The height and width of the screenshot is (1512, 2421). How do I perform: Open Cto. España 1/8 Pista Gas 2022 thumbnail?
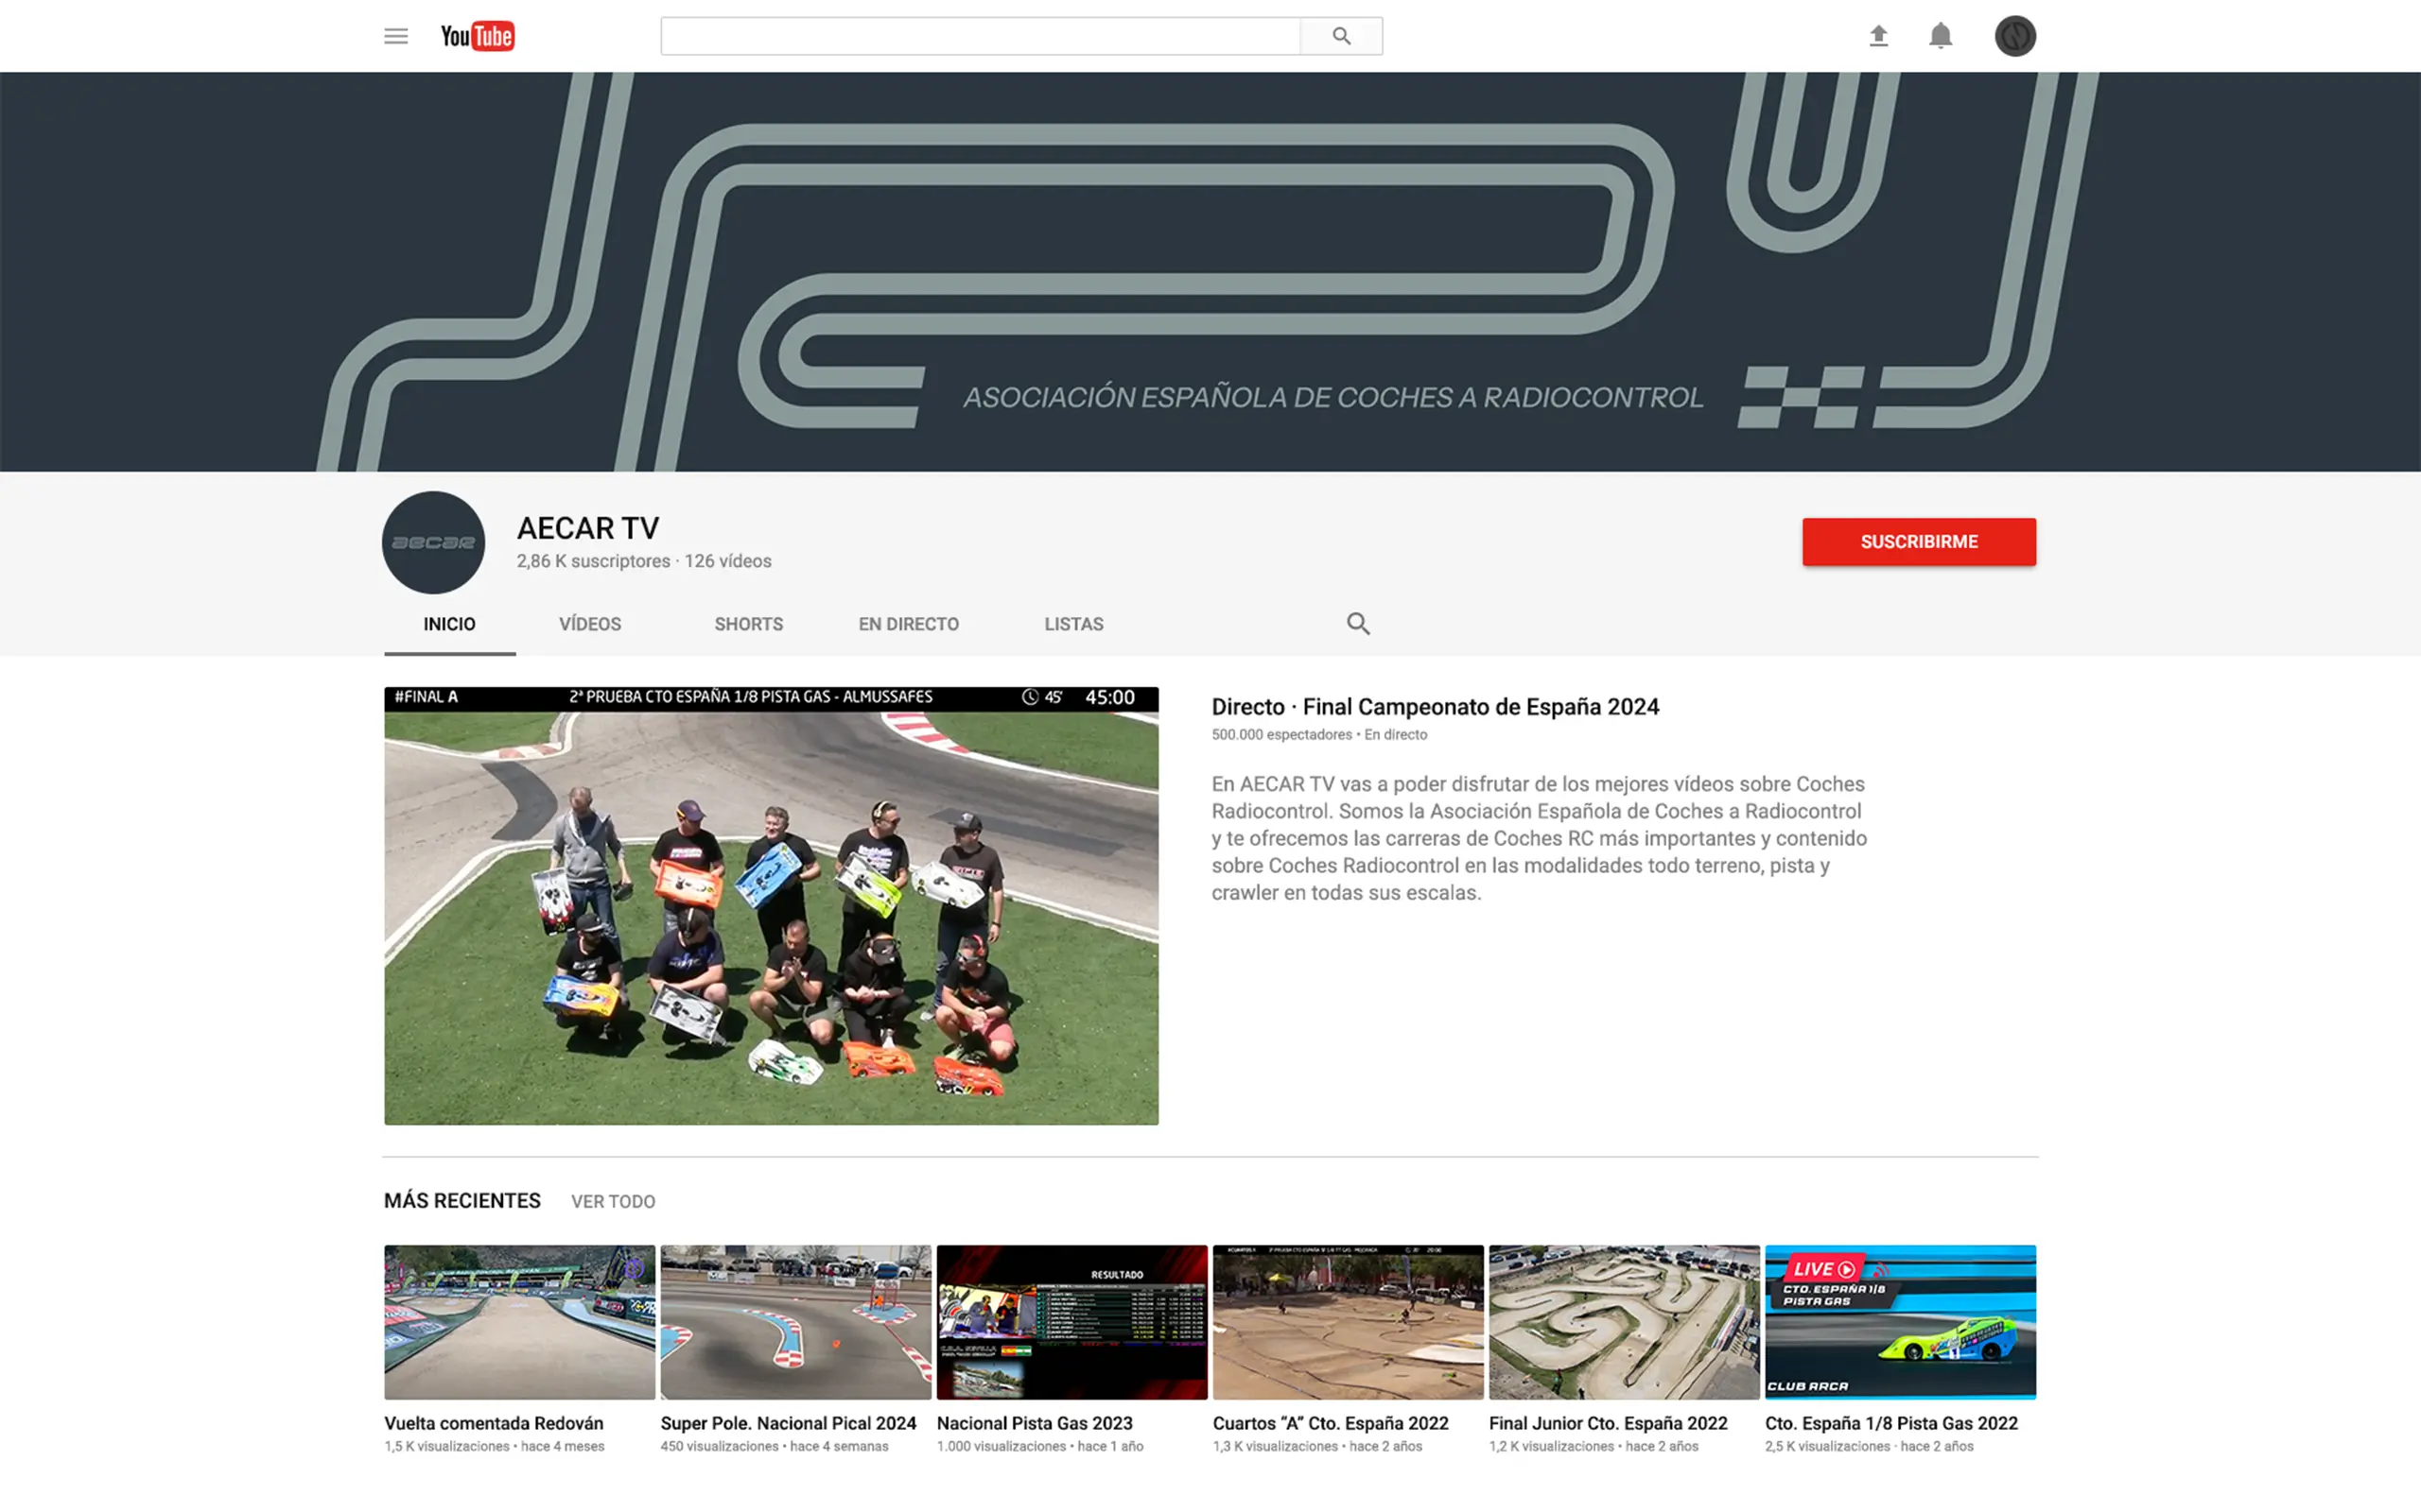point(1899,1321)
